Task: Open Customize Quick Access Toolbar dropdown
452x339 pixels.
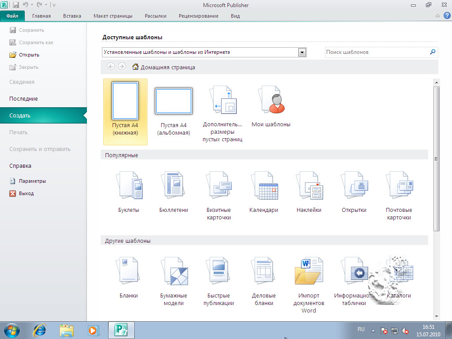Action: click(54, 5)
